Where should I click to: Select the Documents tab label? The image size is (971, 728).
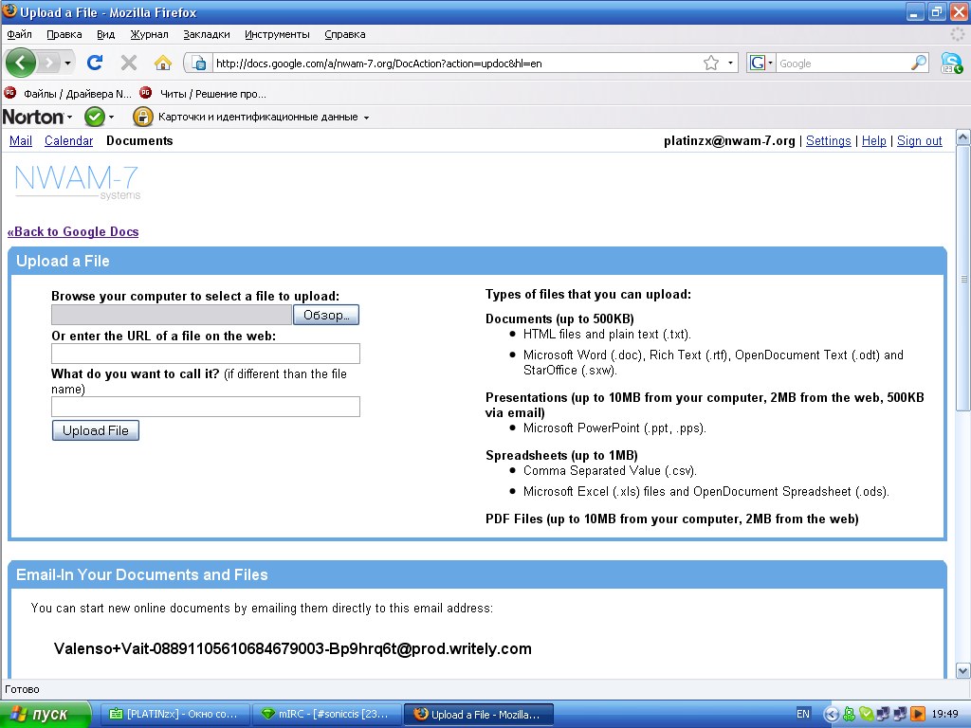coord(139,140)
